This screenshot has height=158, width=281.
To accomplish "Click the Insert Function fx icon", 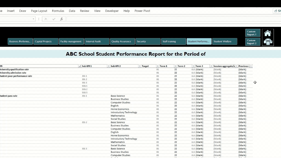I will (61, 19).
